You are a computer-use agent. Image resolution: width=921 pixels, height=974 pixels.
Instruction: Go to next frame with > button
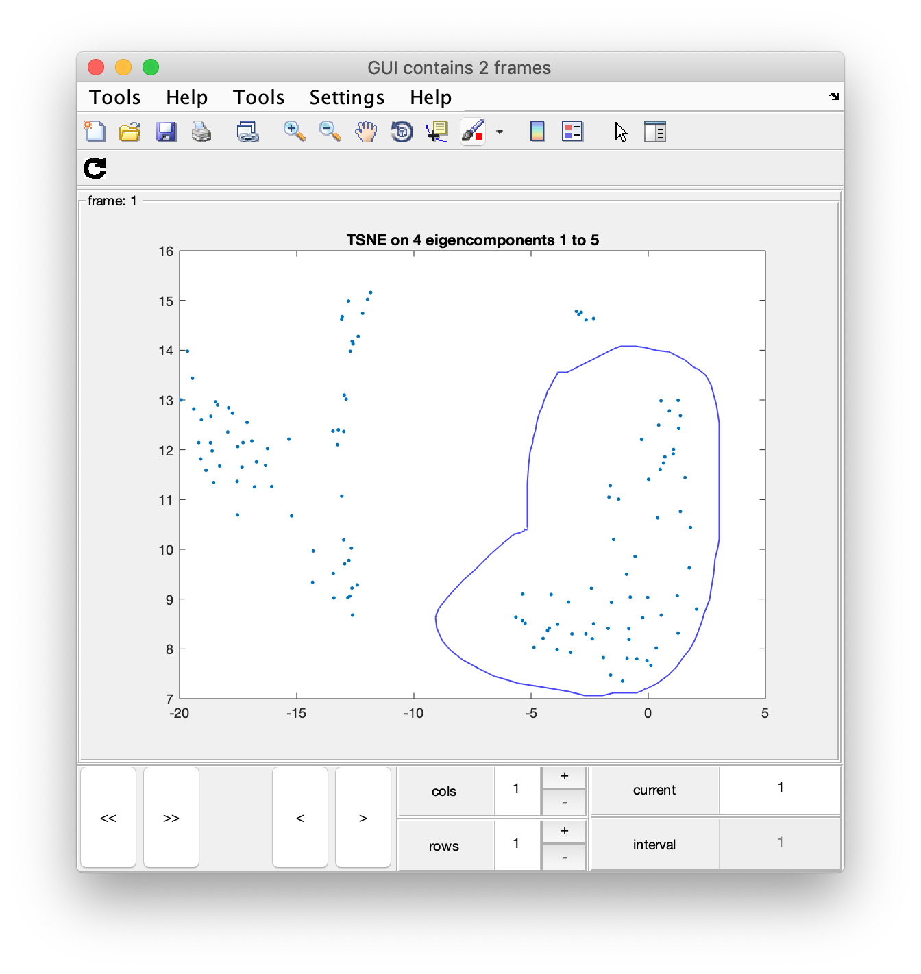[x=363, y=817]
